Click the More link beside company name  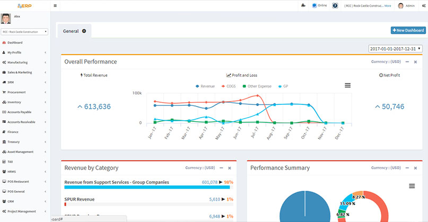click(388, 6)
